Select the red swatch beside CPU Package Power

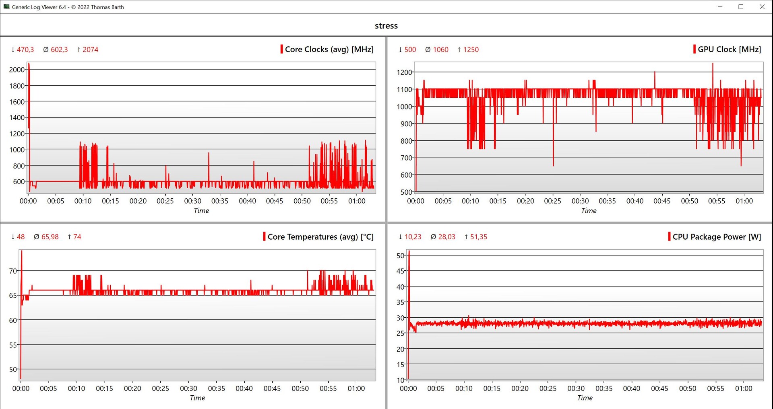669,236
